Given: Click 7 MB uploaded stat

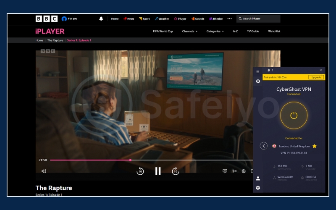Looking at the screenshot, I should coord(308,166).
